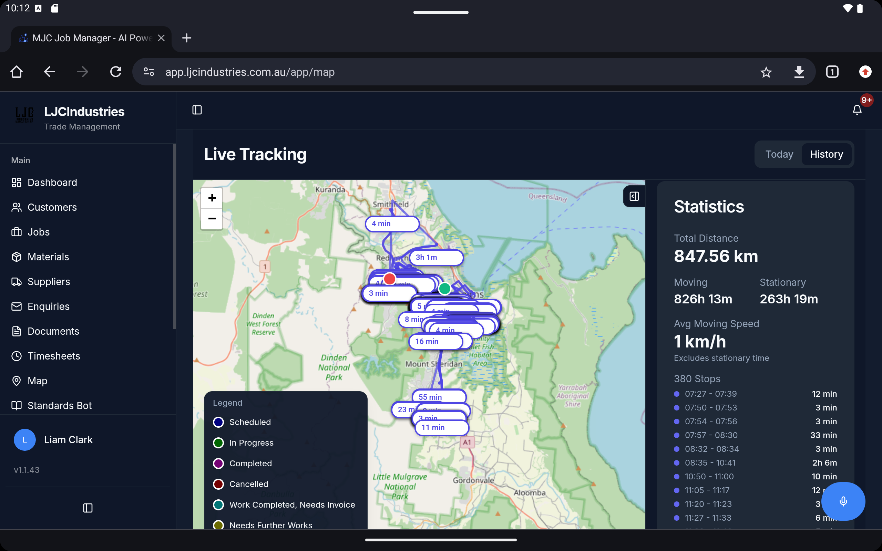Collapse sidebar with bottom panel icon
The width and height of the screenshot is (882, 551).
tap(88, 508)
